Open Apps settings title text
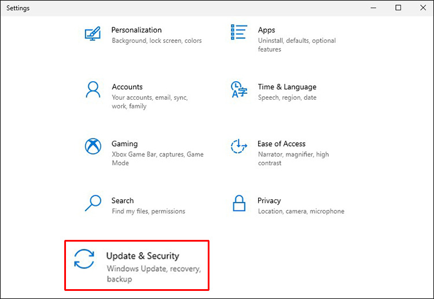This screenshot has height=299, width=434. point(266,30)
